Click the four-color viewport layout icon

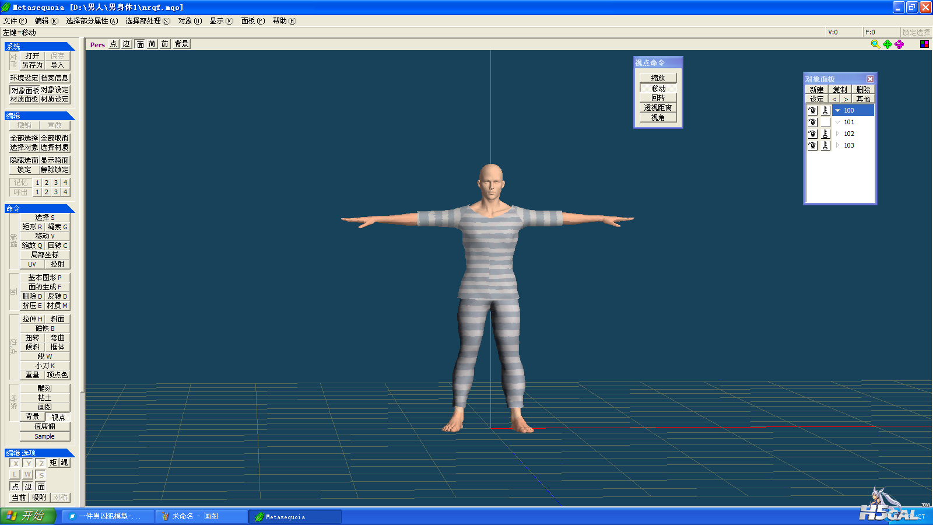(x=924, y=44)
